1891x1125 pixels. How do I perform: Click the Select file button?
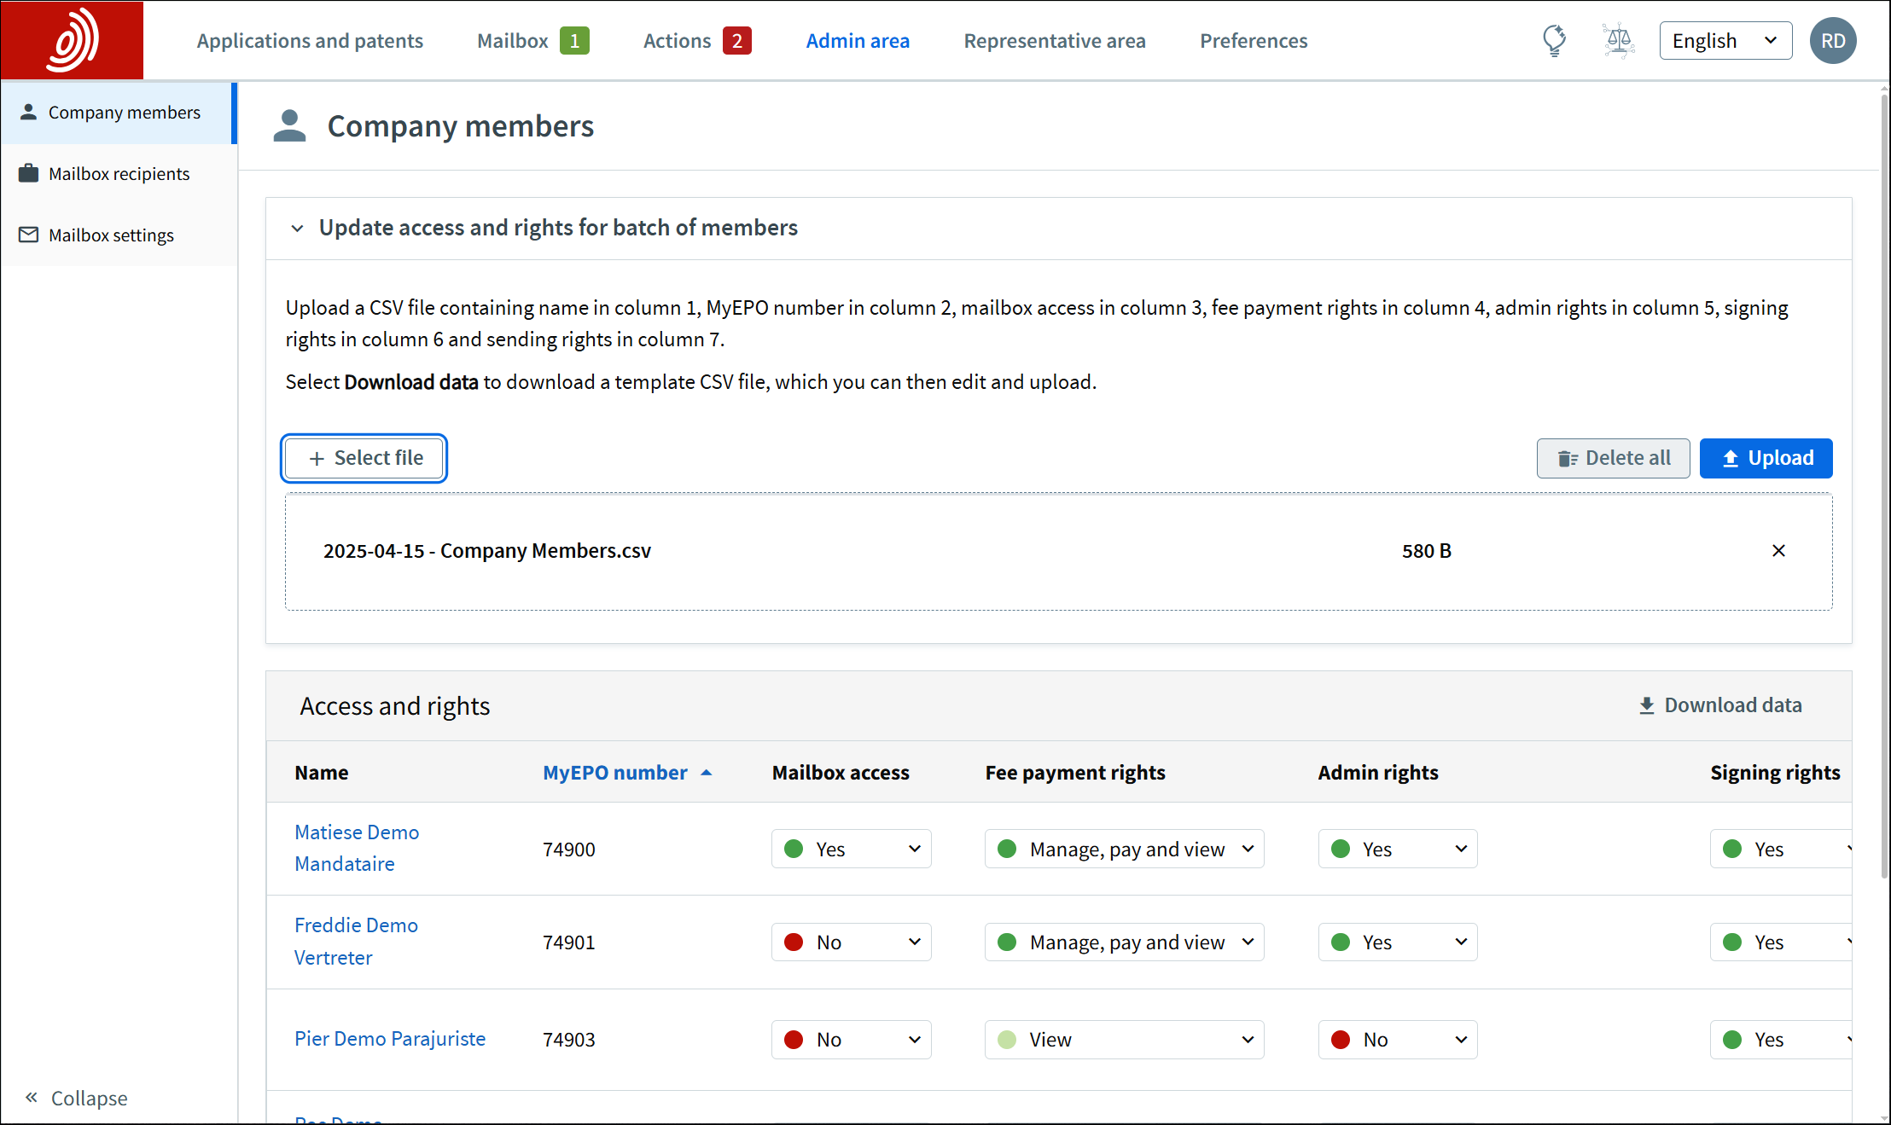[x=364, y=458]
